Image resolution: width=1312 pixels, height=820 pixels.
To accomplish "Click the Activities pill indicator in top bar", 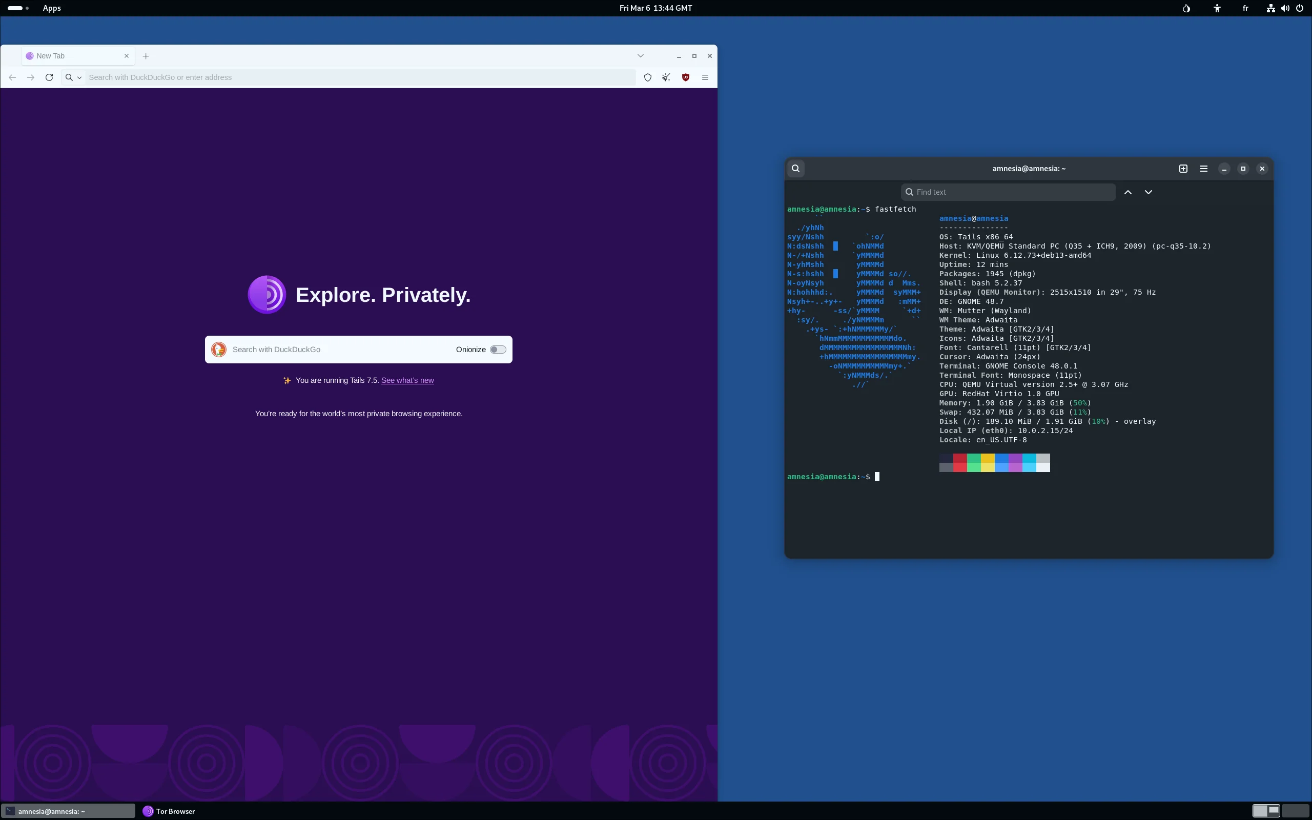I will (x=18, y=8).
